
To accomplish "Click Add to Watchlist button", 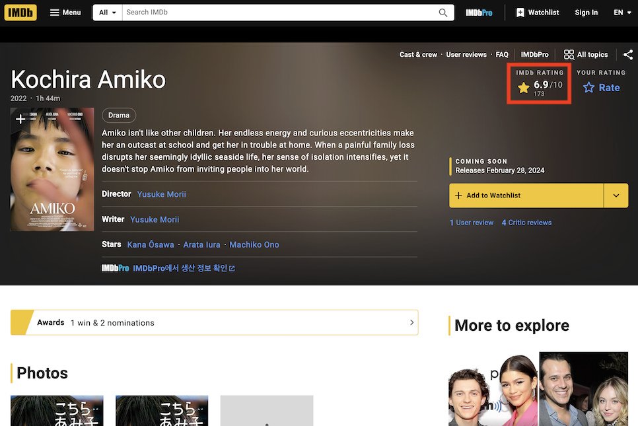I will 526,195.
